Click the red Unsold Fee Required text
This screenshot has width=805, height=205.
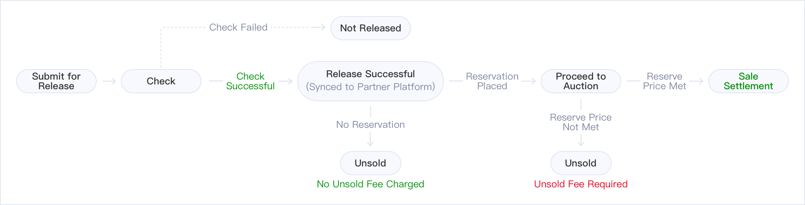coord(581,184)
